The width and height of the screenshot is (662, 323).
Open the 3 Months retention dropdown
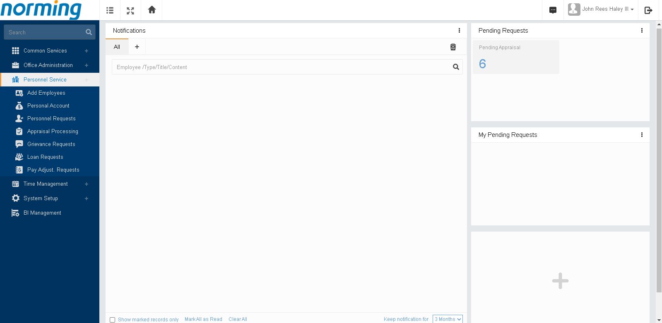click(x=448, y=319)
